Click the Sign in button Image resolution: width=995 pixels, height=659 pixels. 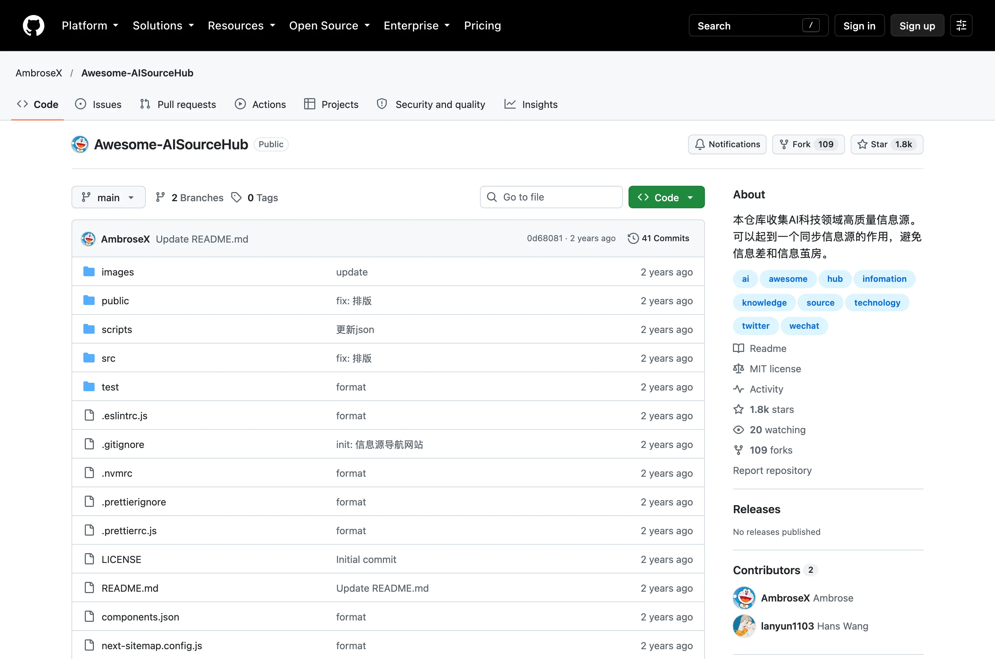pyautogui.click(x=859, y=26)
